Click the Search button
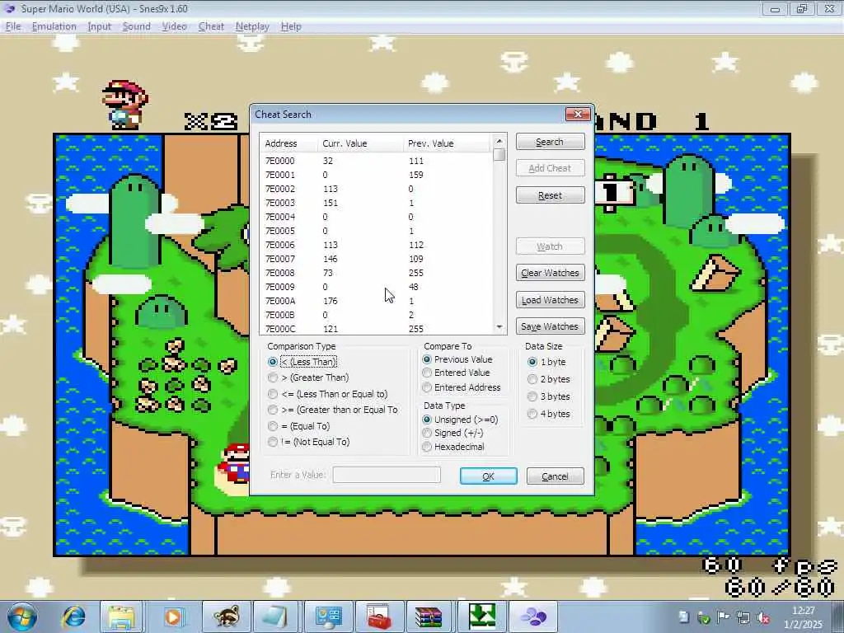Screen dimensions: 844x633 550,142
